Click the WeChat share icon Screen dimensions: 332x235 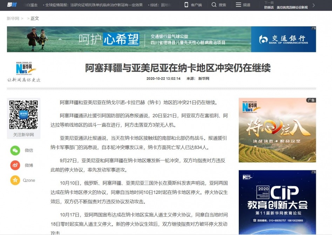15,150
